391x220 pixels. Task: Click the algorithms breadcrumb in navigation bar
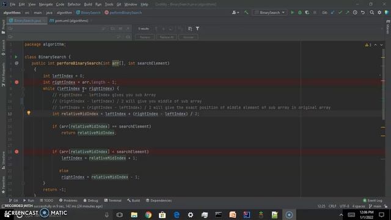[12, 12]
